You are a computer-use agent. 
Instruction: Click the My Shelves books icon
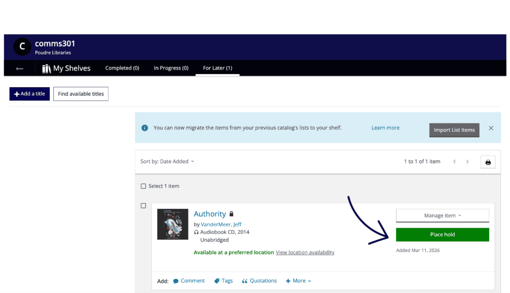pyautogui.click(x=47, y=69)
